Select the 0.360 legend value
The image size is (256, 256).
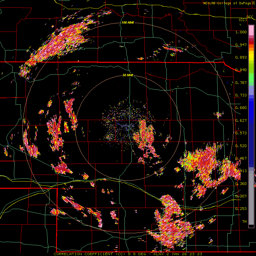pyautogui.click(x=241, y=184)
